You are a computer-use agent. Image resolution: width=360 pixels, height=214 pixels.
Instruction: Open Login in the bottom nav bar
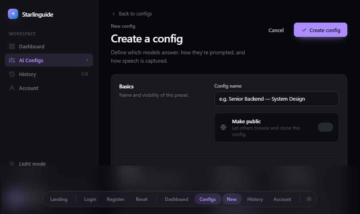(x=90, y=199)
